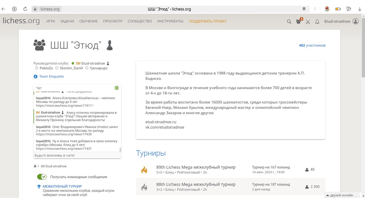Open 402 участников members list
This screenshot has width=365, height=205.
(312, 45)
